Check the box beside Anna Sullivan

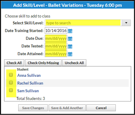(x=11, y=75)
